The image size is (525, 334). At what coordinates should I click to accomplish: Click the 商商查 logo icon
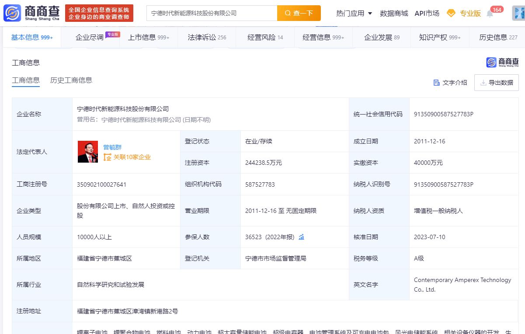[12, 13]
